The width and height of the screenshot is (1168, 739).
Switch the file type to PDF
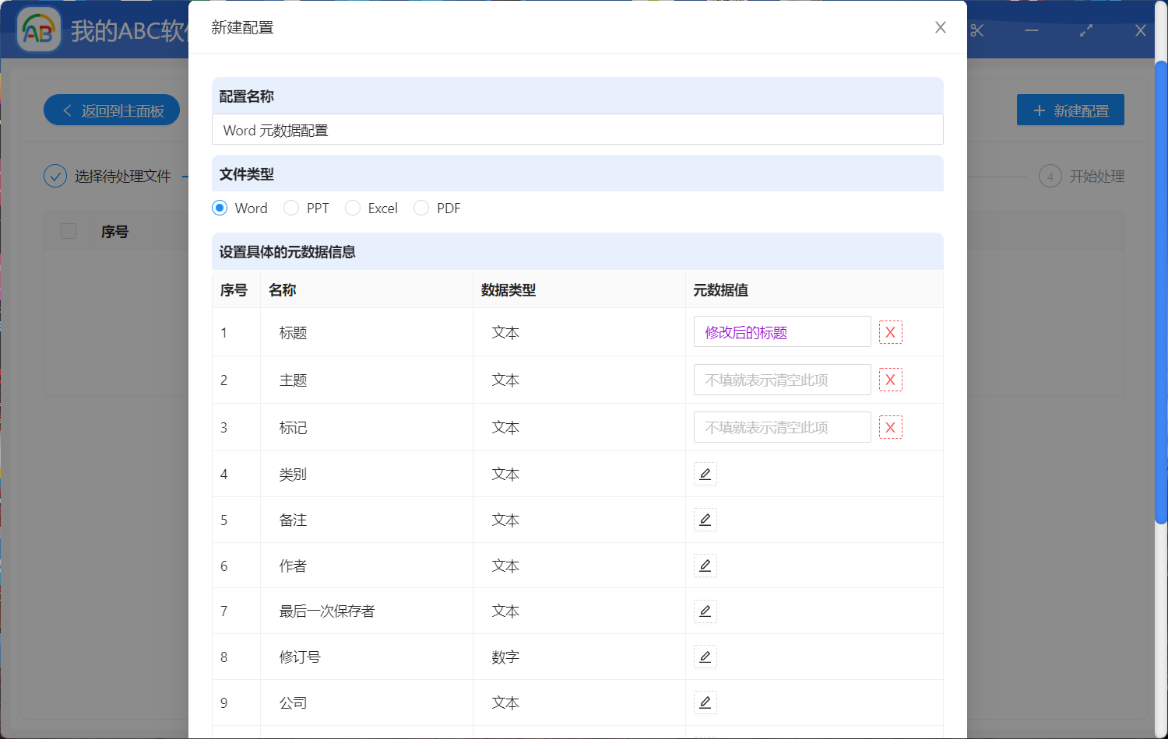421,208
